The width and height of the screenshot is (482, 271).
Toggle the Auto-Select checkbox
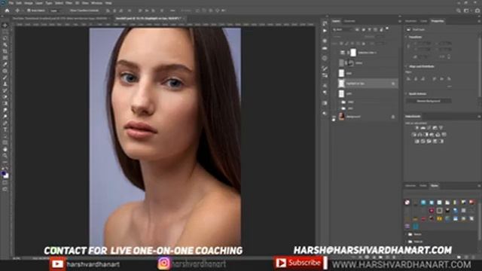click(29, 11)
